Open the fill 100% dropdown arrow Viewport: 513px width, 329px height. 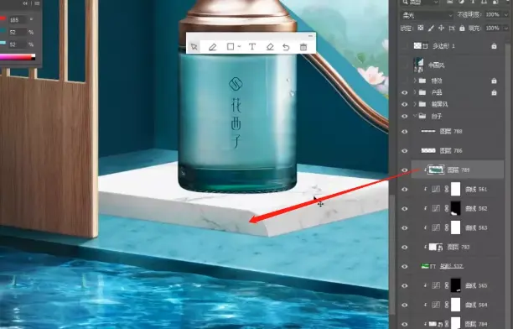click(x=505, y=29)
